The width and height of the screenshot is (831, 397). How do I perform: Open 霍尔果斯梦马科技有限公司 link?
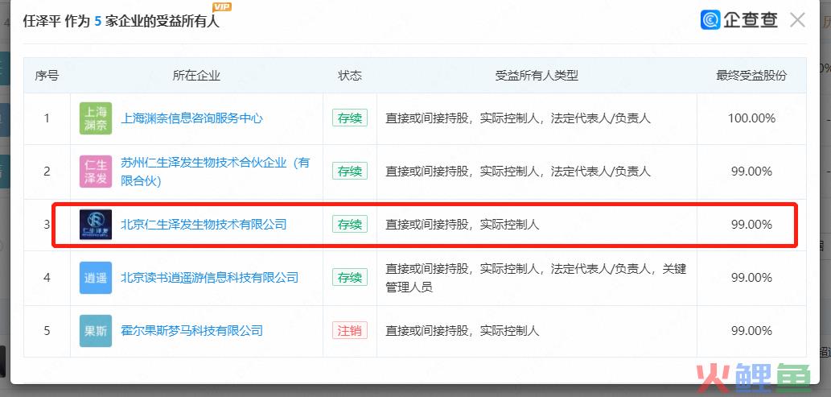(x=191, y=331)
